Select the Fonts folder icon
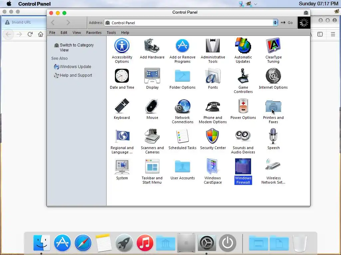 (213, 76)
